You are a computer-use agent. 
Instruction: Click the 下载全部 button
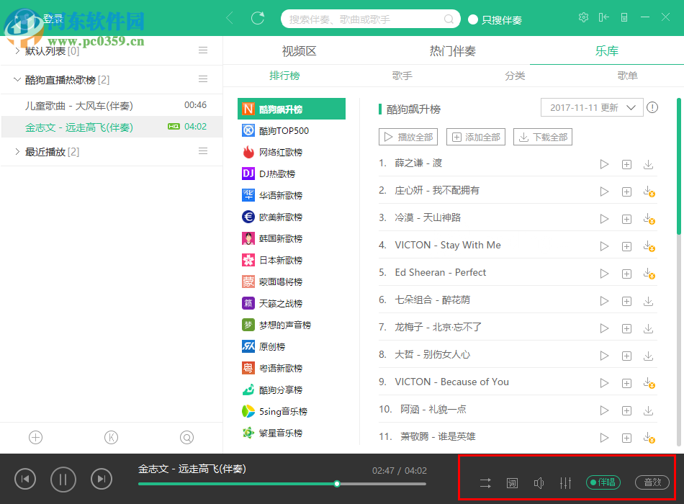click(542, 137)
